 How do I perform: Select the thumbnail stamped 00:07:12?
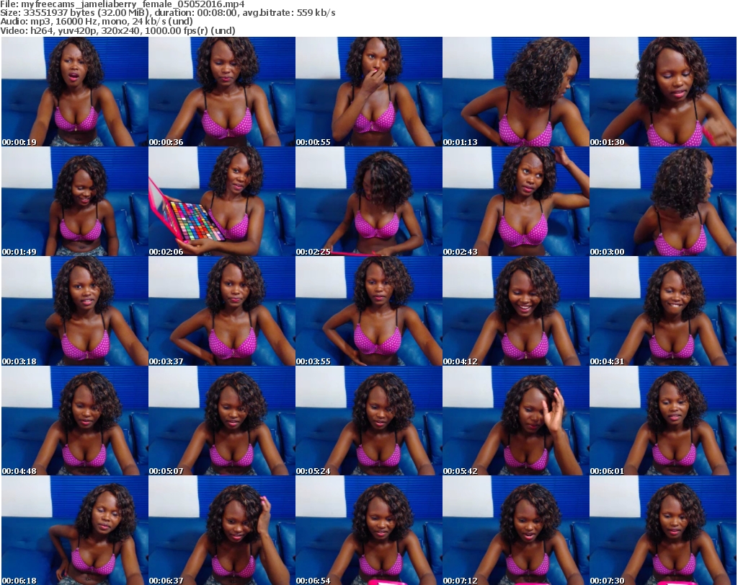[x=516, y=530]
